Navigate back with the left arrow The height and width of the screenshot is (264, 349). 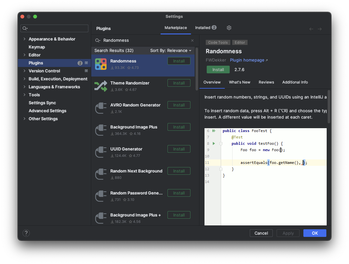tap(311, 29)
